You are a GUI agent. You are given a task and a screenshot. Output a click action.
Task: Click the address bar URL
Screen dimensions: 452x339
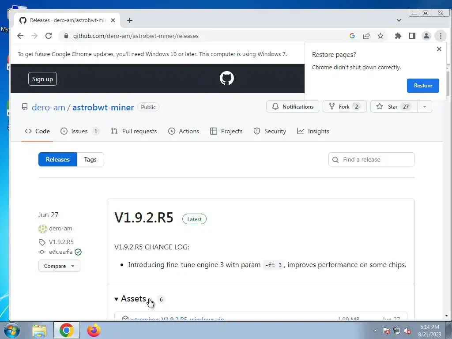[136, 36]
